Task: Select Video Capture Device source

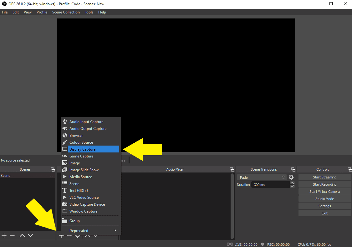Action: [x=87, y=204]
